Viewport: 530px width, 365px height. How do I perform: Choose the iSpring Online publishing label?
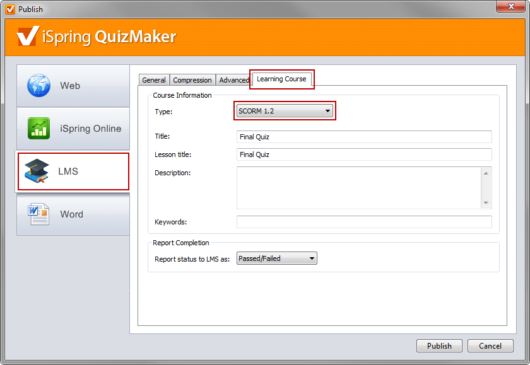coord(91,129)
